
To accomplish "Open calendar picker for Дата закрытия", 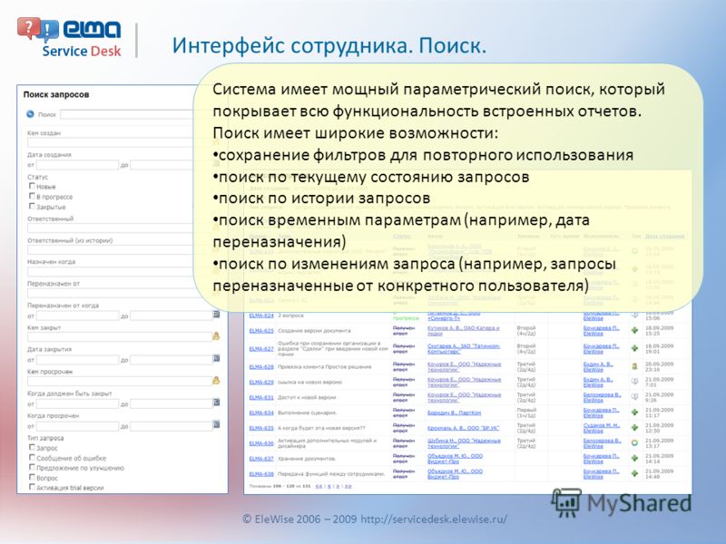I will point(216,358).
